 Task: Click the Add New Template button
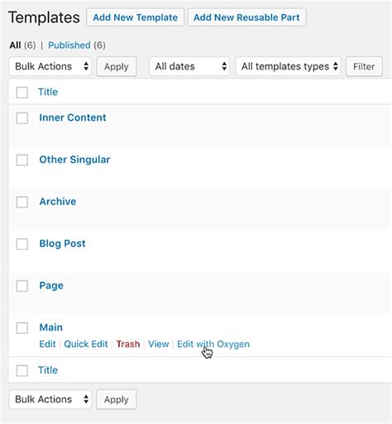pos(135,17)
